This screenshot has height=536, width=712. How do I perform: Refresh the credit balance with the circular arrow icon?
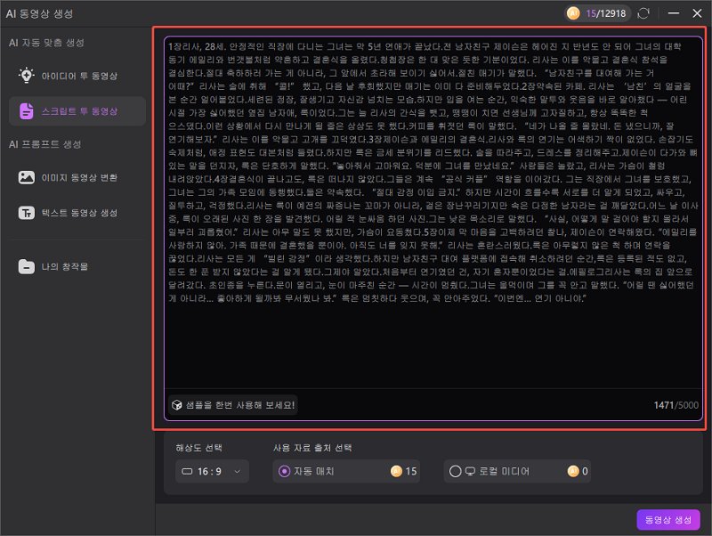643,12
